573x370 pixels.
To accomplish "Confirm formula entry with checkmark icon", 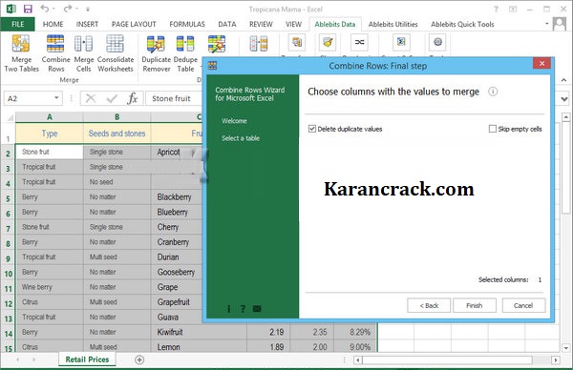I will pyautogui.click(x=112, y=98).
